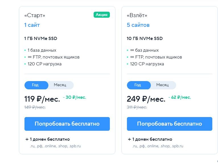Click the green −62 ₽/мес. discount label
Image resolution: width=218 pixels, height=163 pixels.
tap(180, 97)
